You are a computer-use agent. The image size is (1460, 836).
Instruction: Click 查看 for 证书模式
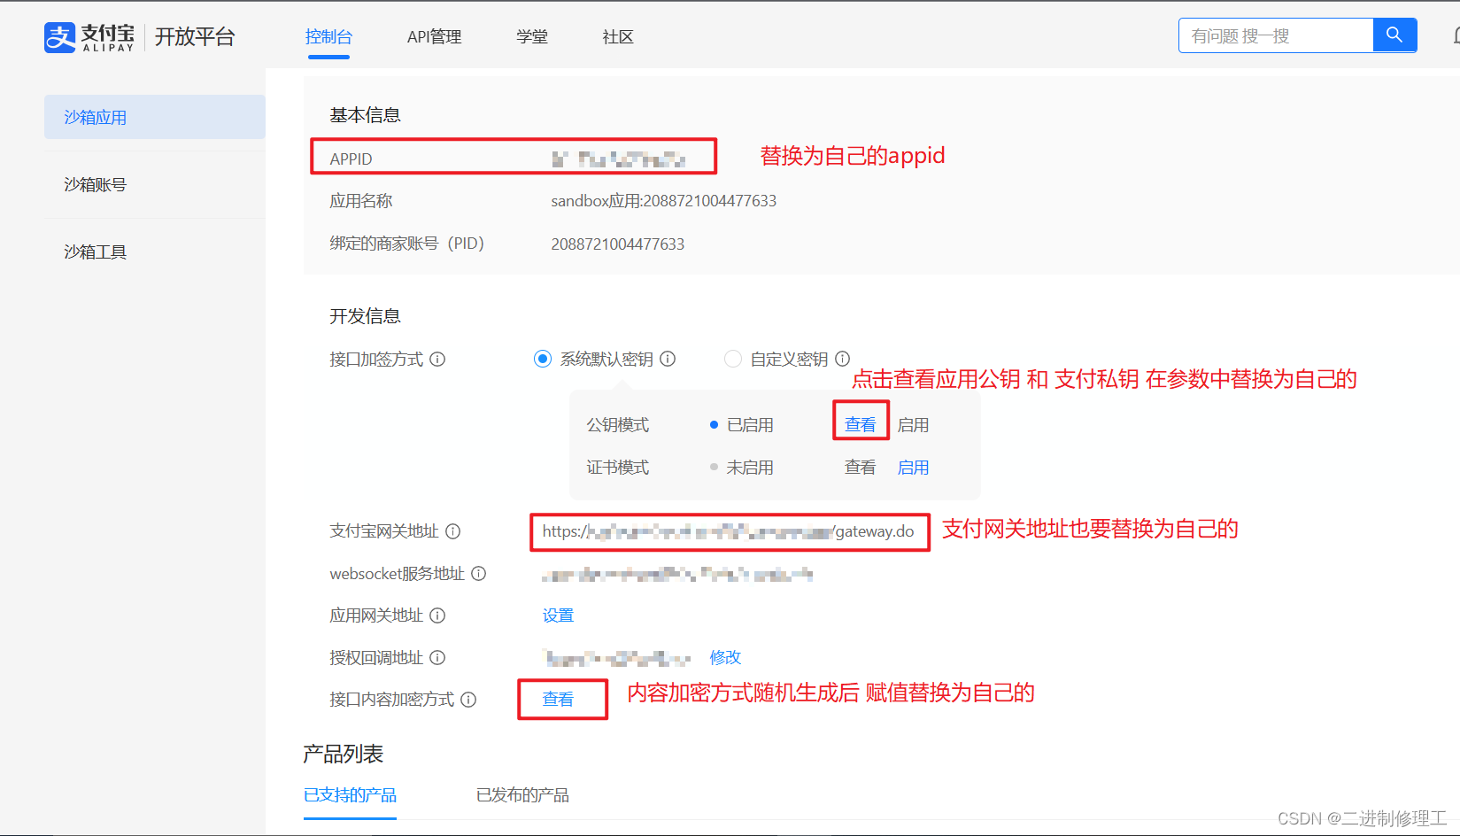861,468
